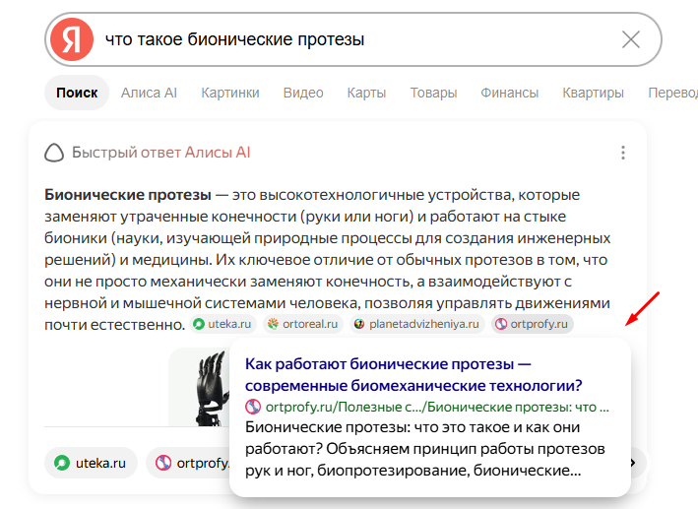This screenshot has width=698, height=509.
Task: Click the Alice AI outline icon
Action: [54, 153]
